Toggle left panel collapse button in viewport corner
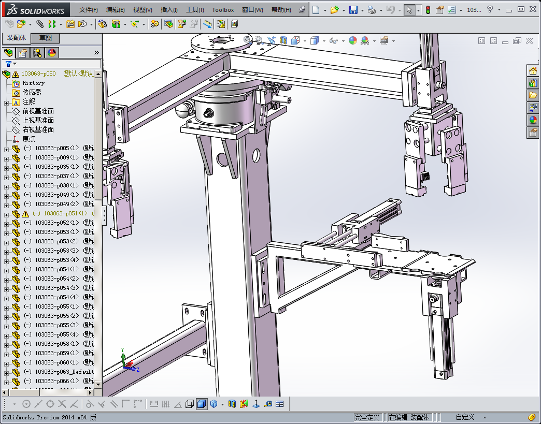The height and width of the screenshot is (424, 541). coord(481,41)
